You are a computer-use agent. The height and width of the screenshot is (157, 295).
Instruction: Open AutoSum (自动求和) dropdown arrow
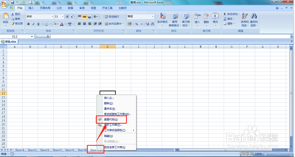[x=239, y=14]
